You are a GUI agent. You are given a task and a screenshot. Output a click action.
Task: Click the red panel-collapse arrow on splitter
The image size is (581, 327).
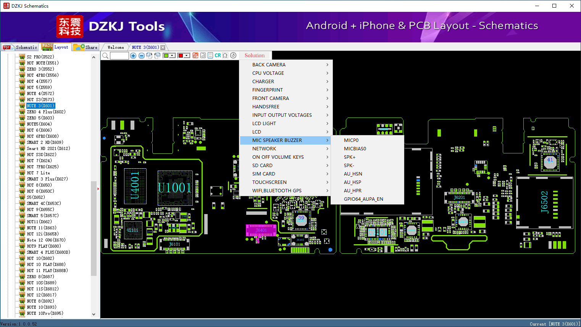point(98,188)
